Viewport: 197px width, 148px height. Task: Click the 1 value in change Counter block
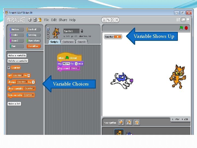coord(33,82)
